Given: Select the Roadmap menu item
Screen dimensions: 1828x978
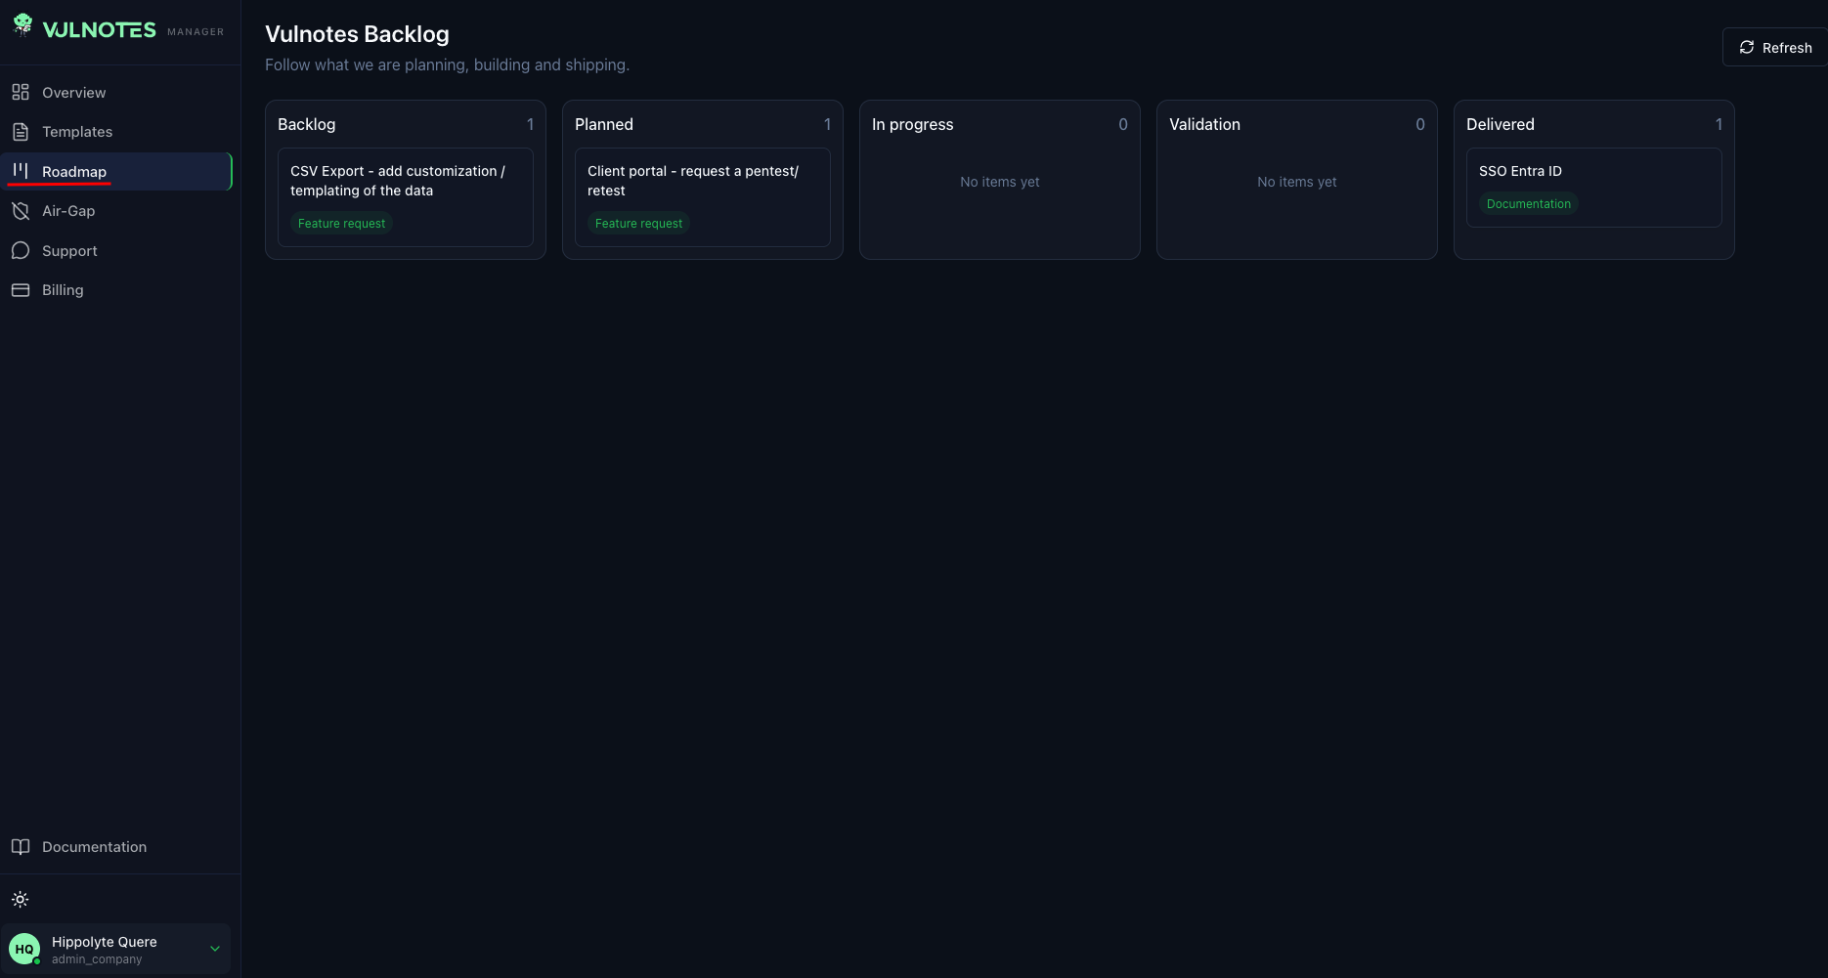Looking at the screenshot, I should [x=116, y=171].
